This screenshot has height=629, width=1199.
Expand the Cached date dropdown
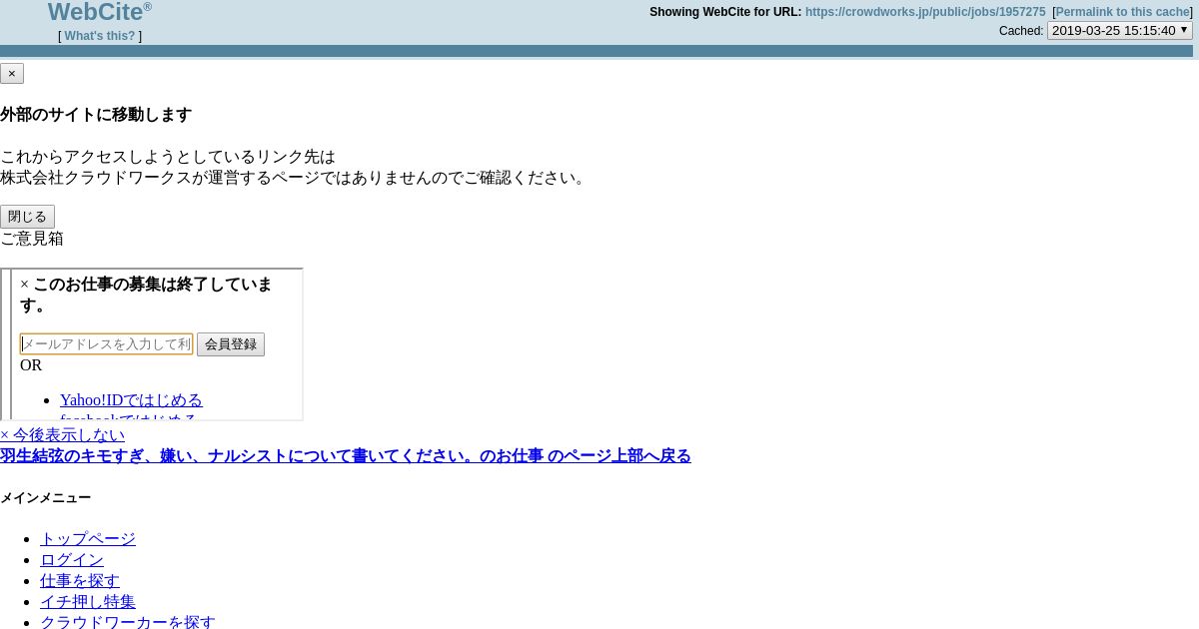[x=1119, y=30]
